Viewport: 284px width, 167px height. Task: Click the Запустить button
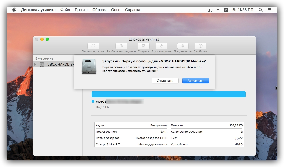coord(195,81)
